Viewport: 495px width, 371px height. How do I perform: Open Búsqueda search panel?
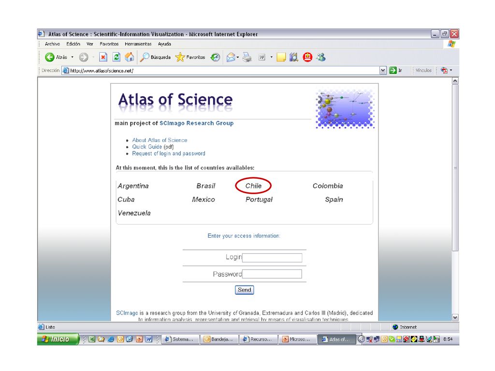[155, 57]
